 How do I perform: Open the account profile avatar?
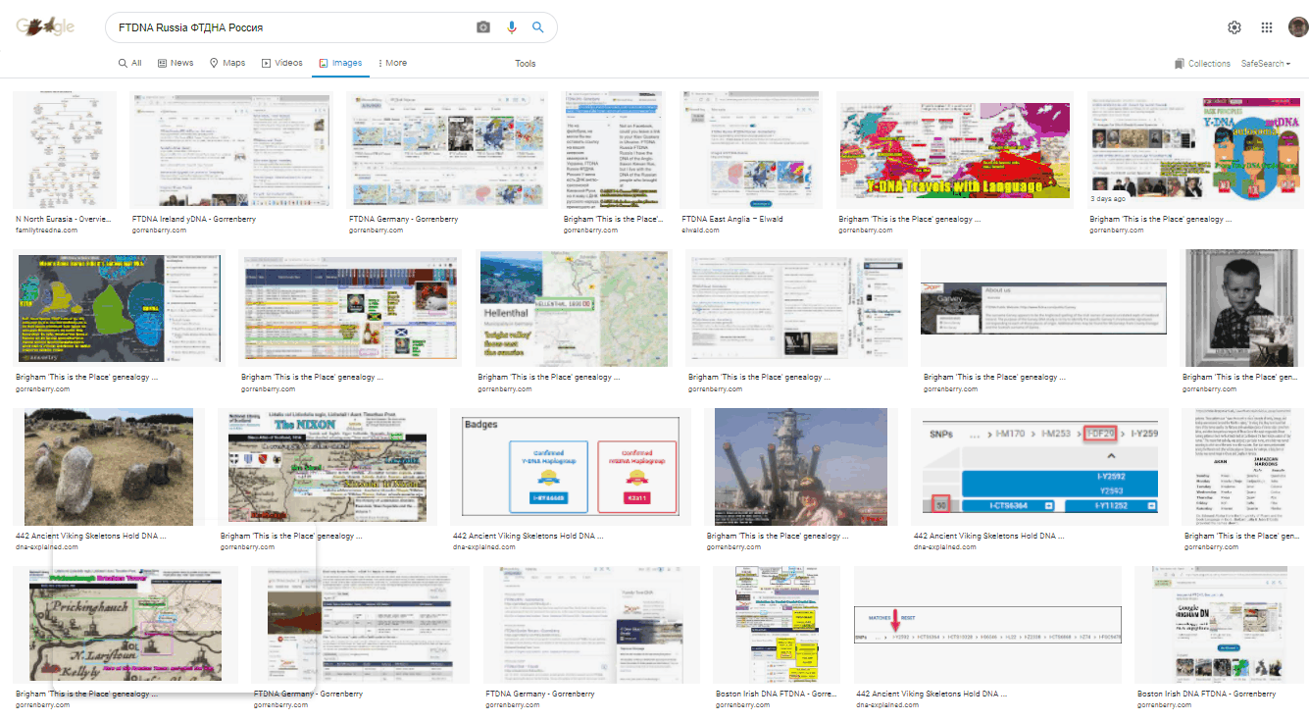pos(1298,27)
